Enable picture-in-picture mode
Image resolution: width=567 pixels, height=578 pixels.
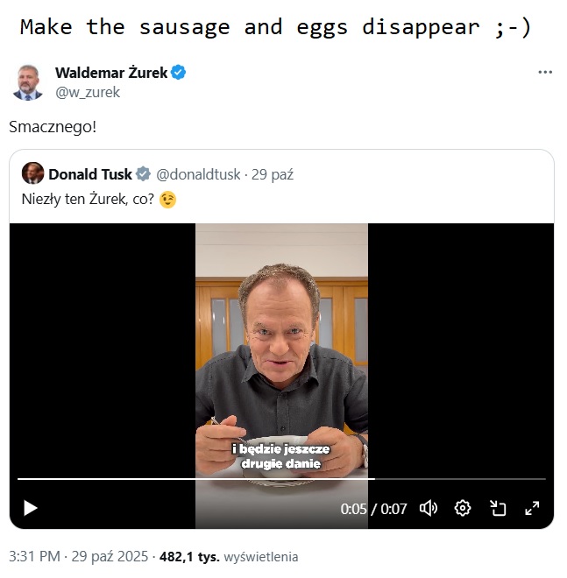pyautogui.click(x=498, y=508)
